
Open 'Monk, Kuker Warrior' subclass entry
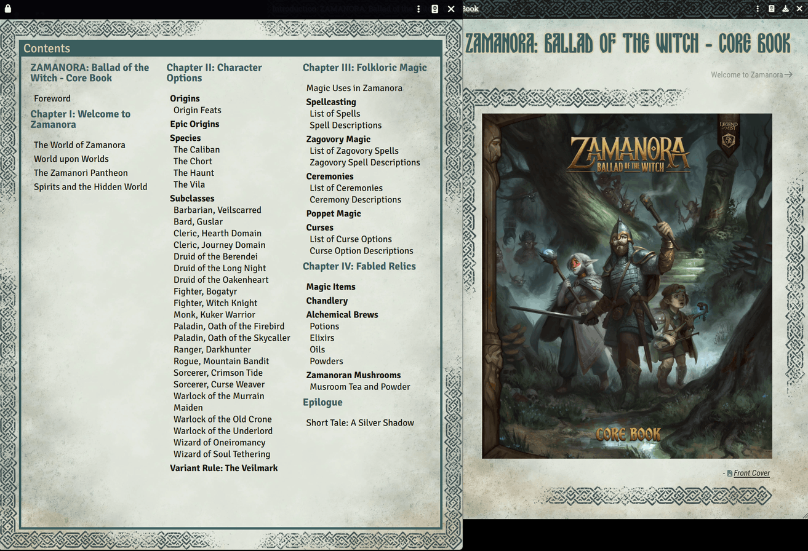point(214,315)
